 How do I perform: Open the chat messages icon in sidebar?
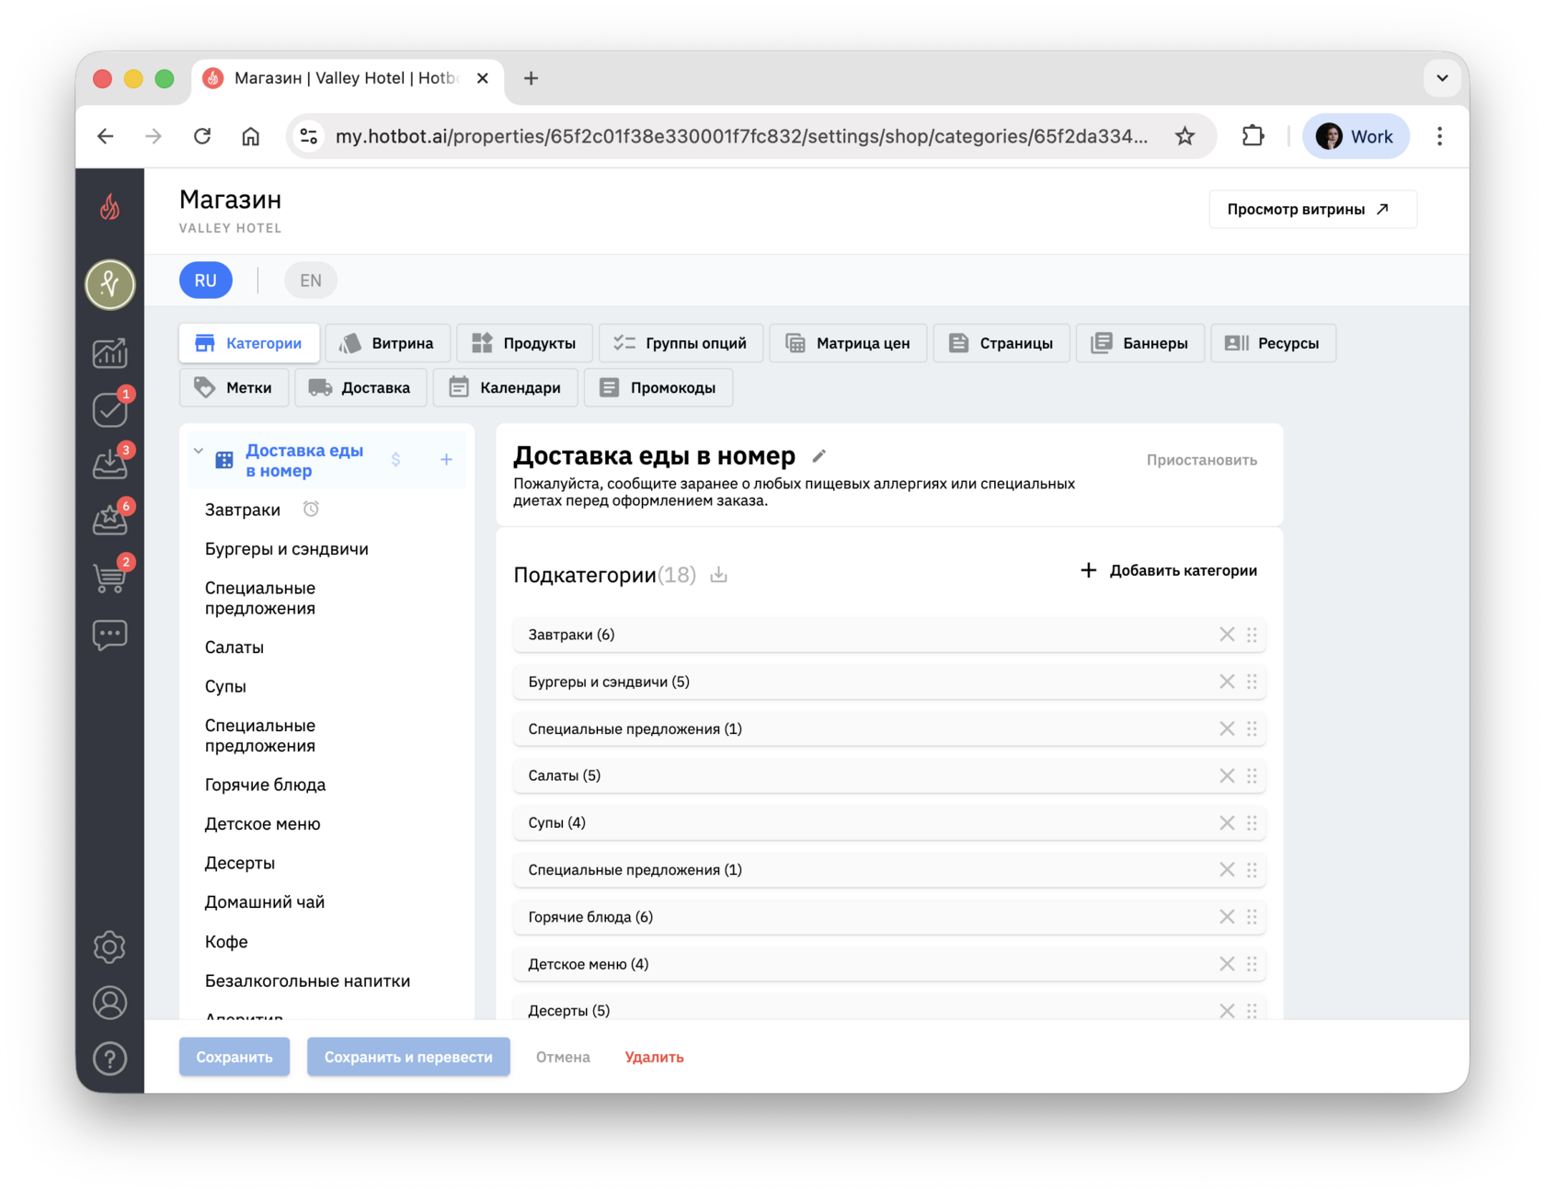pos(109,635)
